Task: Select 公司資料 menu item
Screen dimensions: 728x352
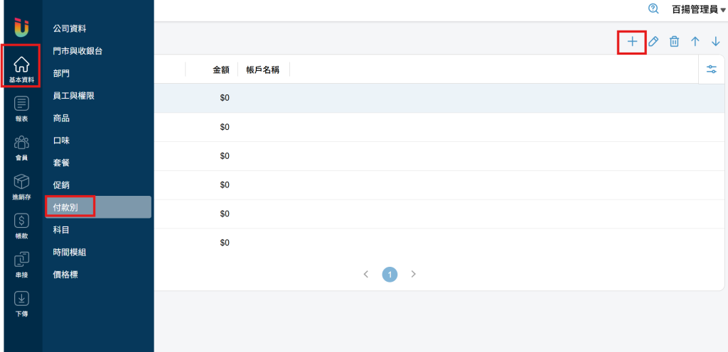Action: click(70, 28)
